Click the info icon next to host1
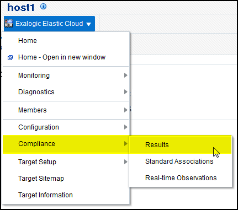Image resolution: width=238 pixels, height=210 pixels. click(x=44, y=7)
